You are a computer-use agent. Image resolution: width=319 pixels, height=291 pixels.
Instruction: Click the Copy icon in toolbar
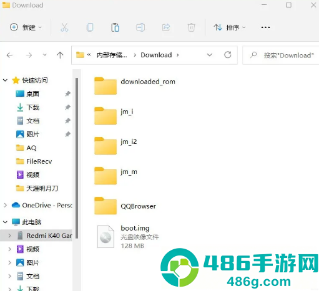click(x=90, y=27)
